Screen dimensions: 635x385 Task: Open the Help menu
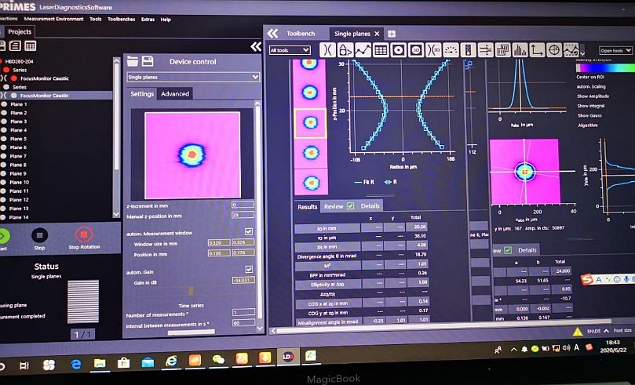(166, 20)
